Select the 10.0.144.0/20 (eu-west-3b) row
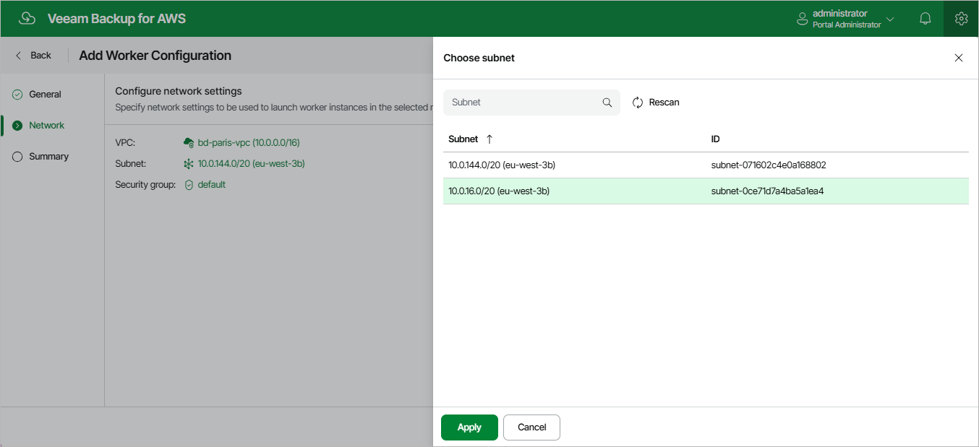Image resolution: width=979 pixels, height=447 pixels. [706, 165]
